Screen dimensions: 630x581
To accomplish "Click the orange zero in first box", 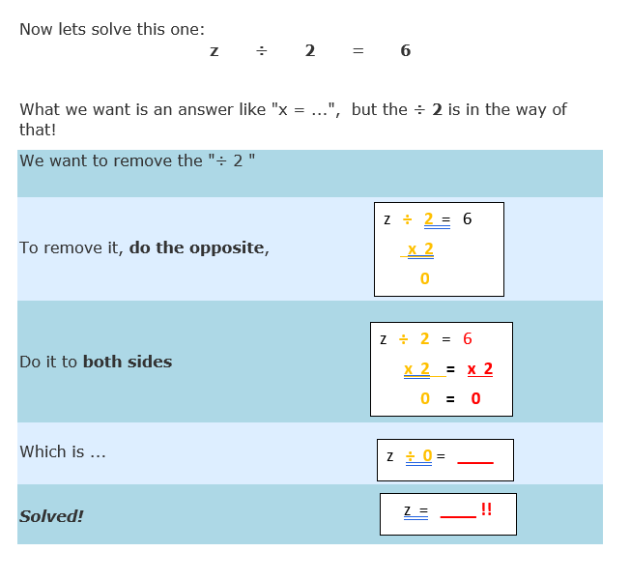I will coord(424,279).
